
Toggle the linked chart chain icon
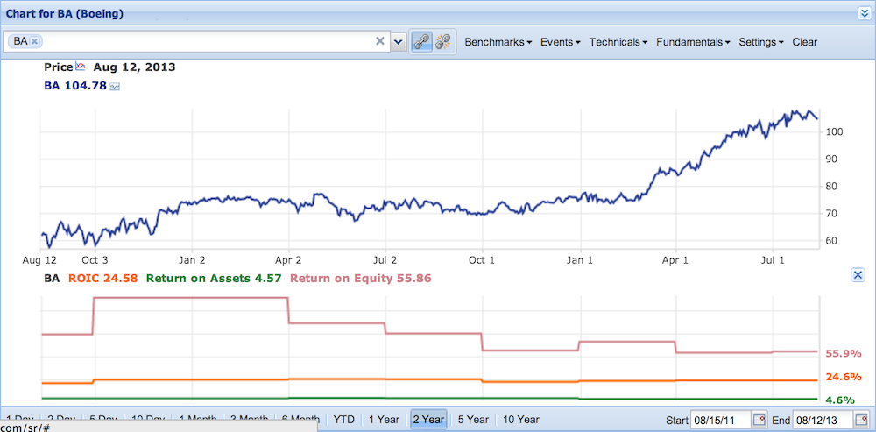click(x=420, y=42)
